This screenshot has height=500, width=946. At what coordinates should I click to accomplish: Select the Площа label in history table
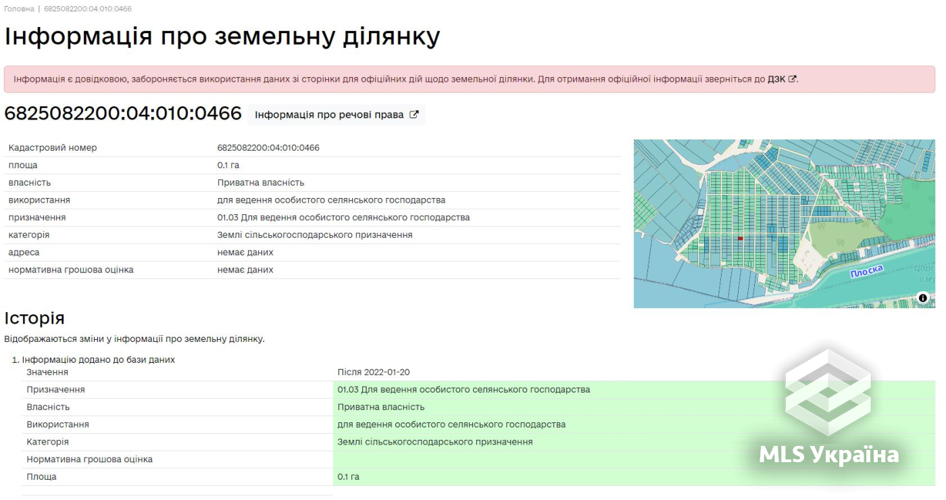(42, 477)
